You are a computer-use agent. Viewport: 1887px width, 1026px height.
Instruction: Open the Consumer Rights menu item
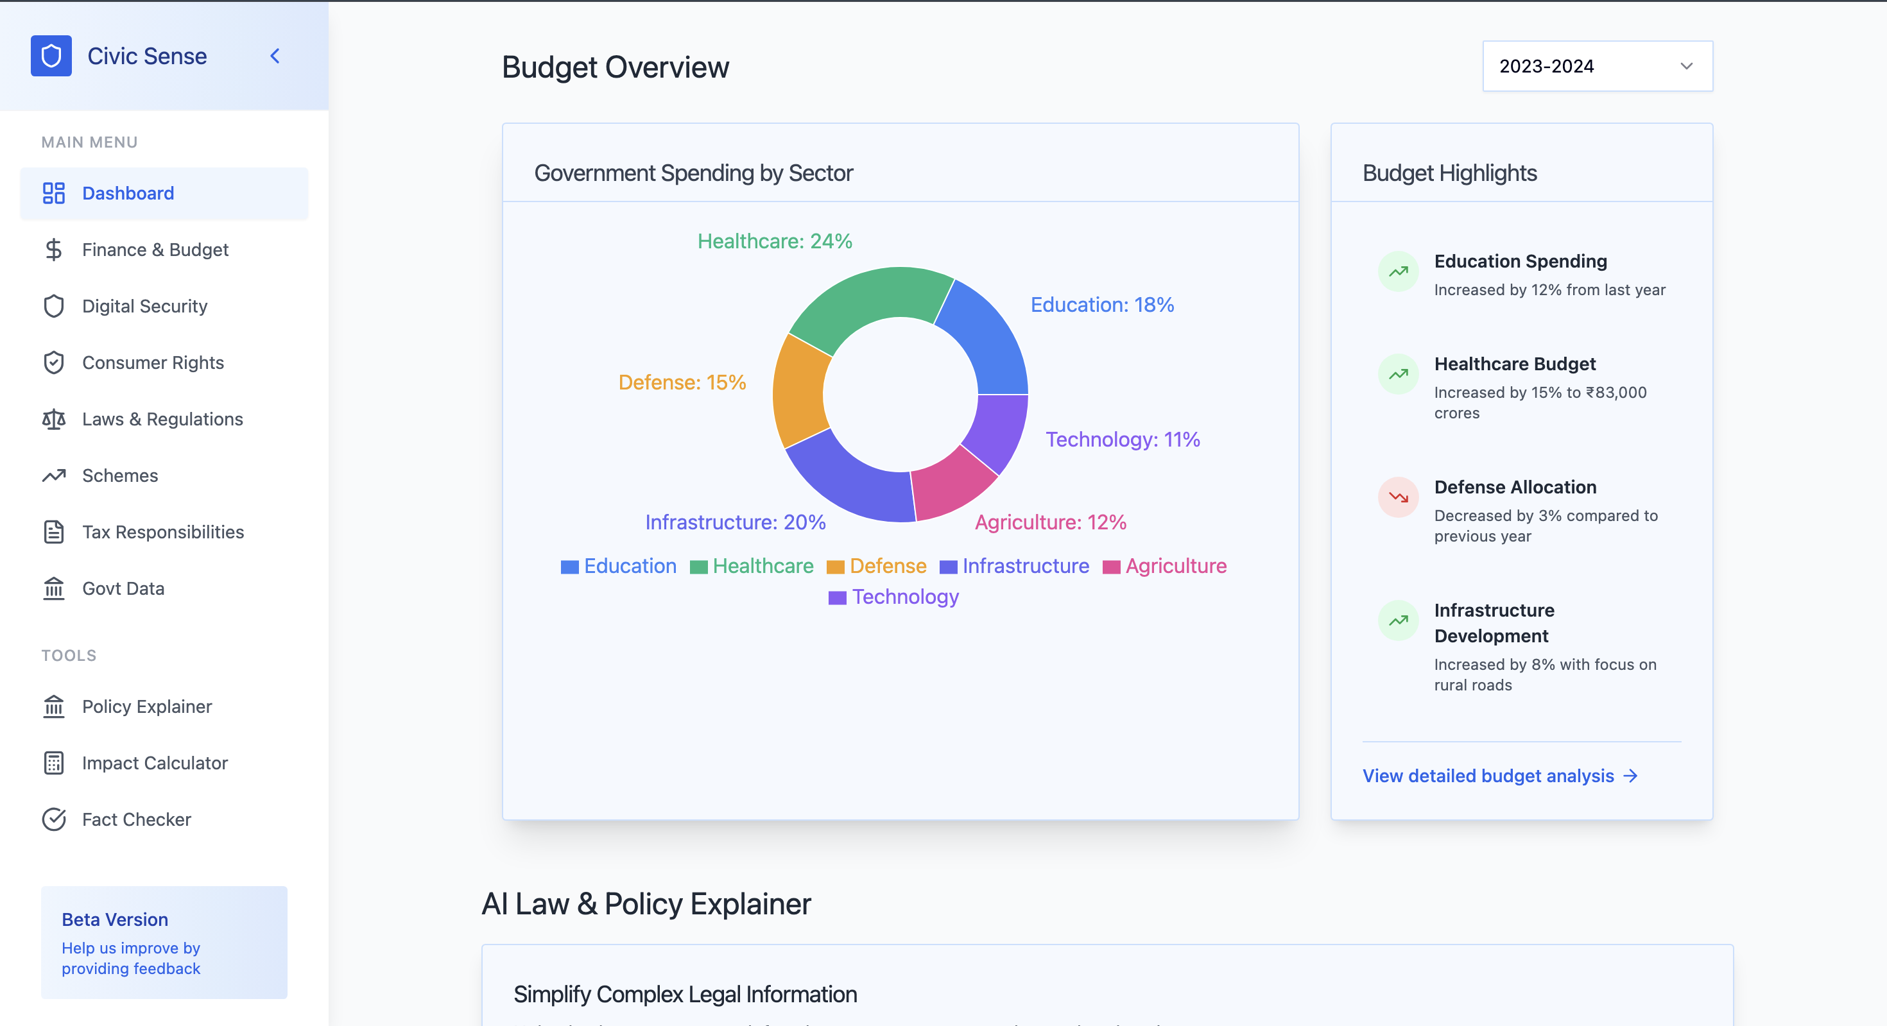[152, 363]
